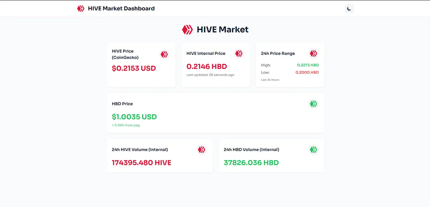
Task: Click the High: label in the price range card
Action: 266,65
